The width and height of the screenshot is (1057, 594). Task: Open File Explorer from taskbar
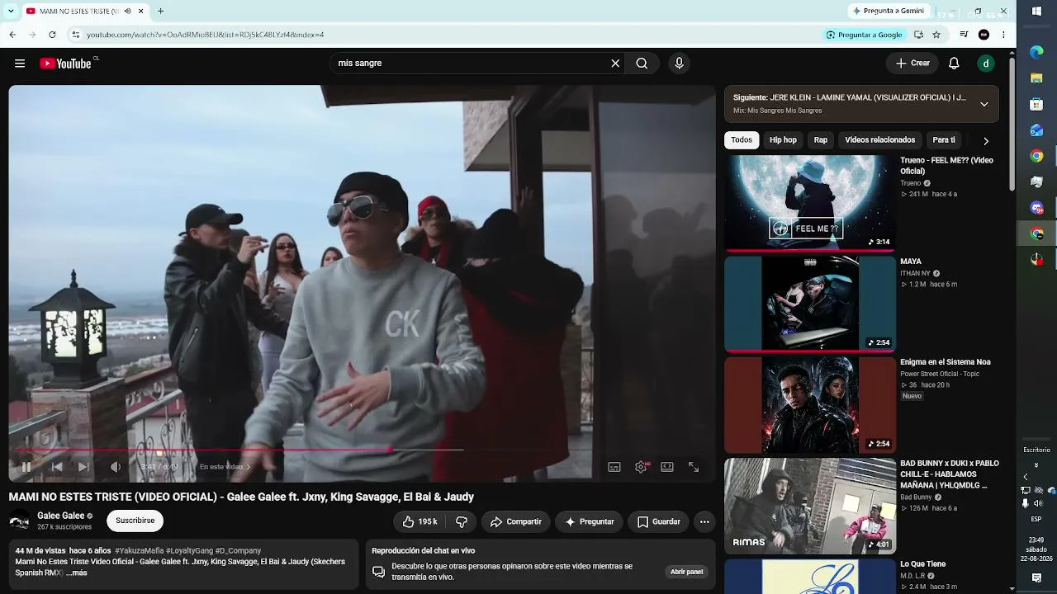point(1036,78)
